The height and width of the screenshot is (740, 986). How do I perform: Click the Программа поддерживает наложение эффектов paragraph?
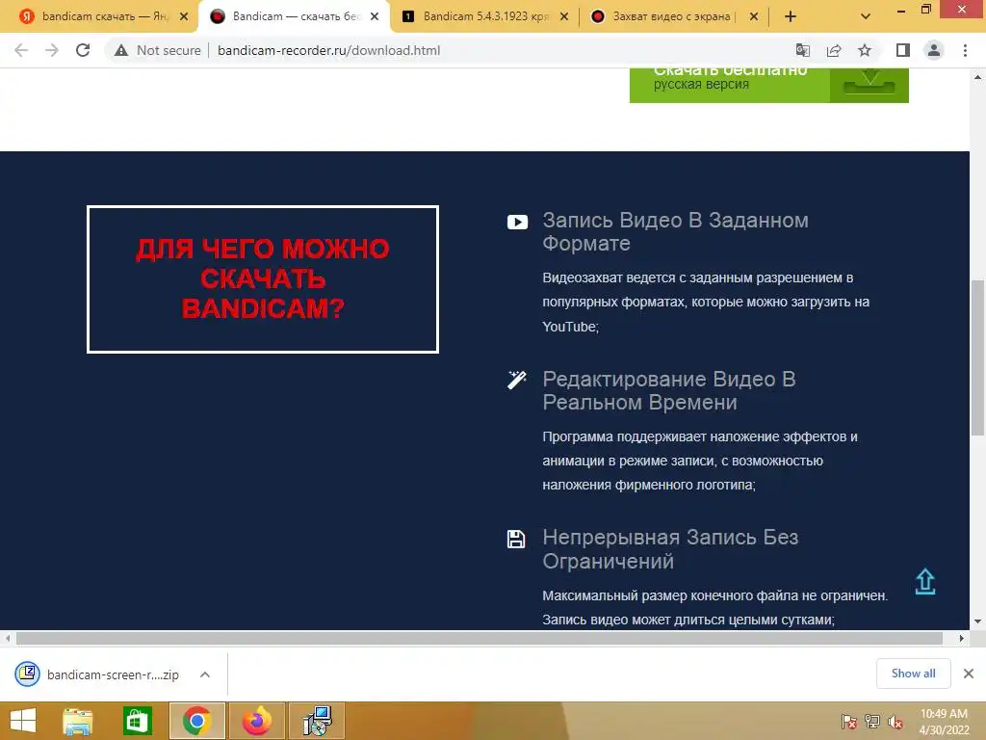coord(700,461)
